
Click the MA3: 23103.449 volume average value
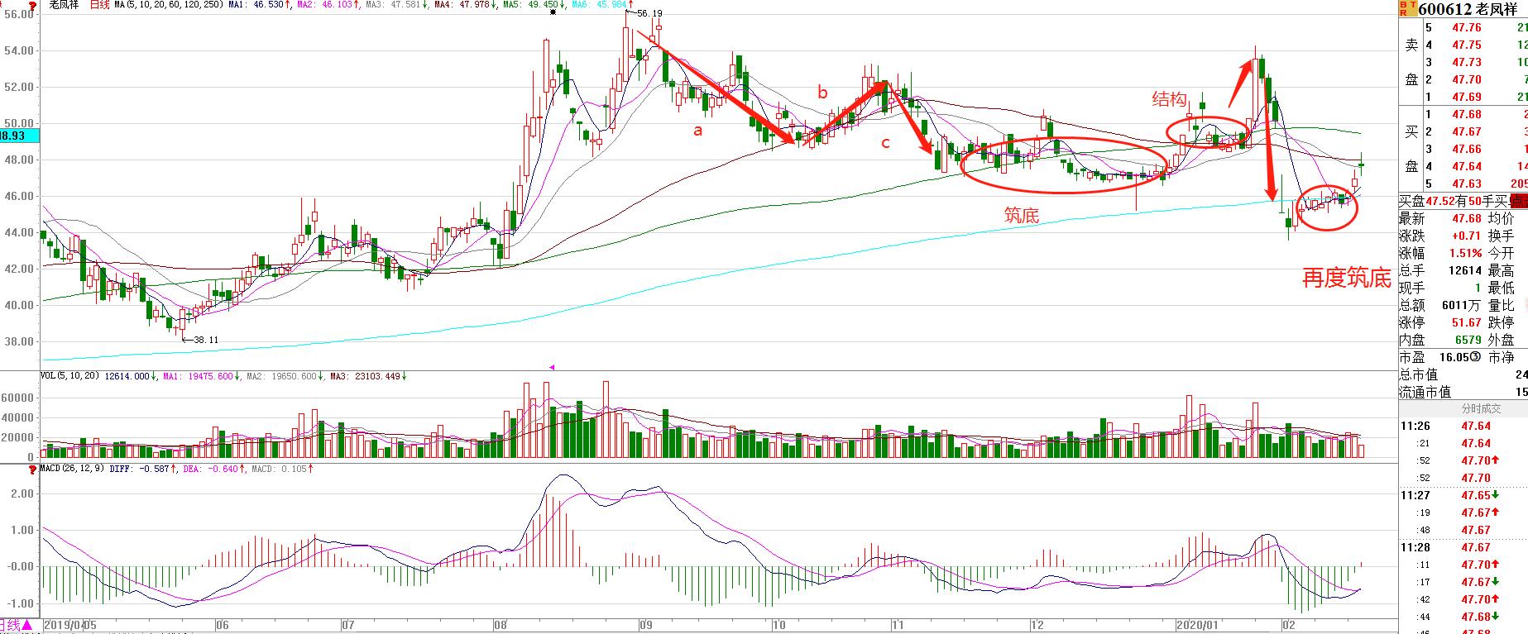(366, 376)
